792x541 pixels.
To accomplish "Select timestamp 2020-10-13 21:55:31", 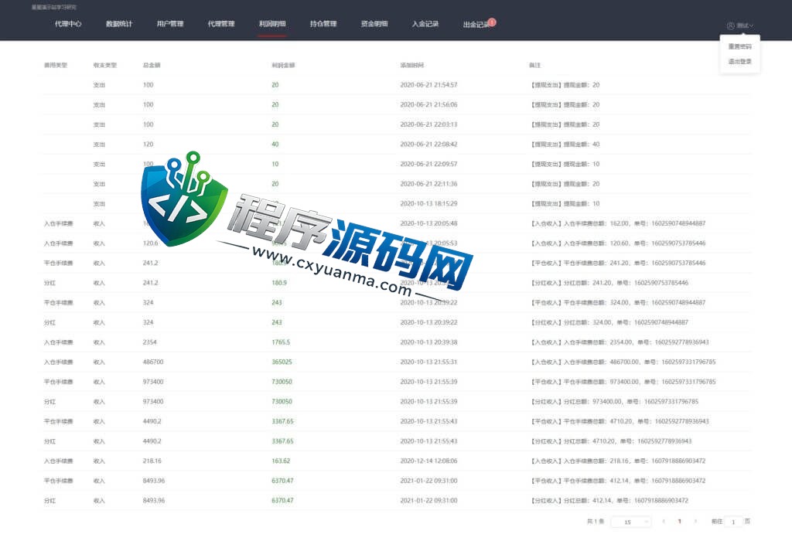I will coord(428,362).
